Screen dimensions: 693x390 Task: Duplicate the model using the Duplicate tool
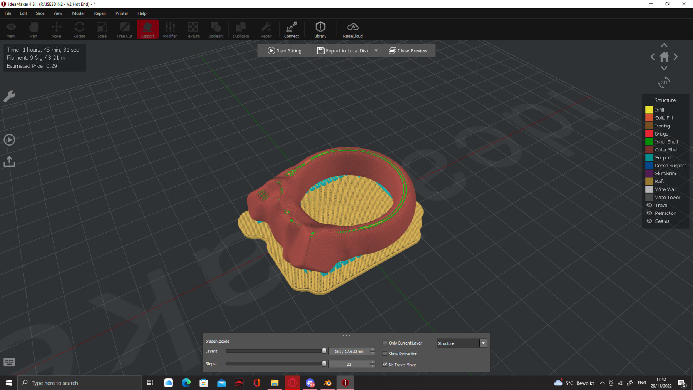[x=241, y=29]
